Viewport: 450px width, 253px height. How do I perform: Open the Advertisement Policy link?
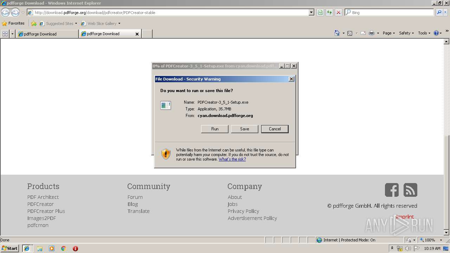click(252, 218)
